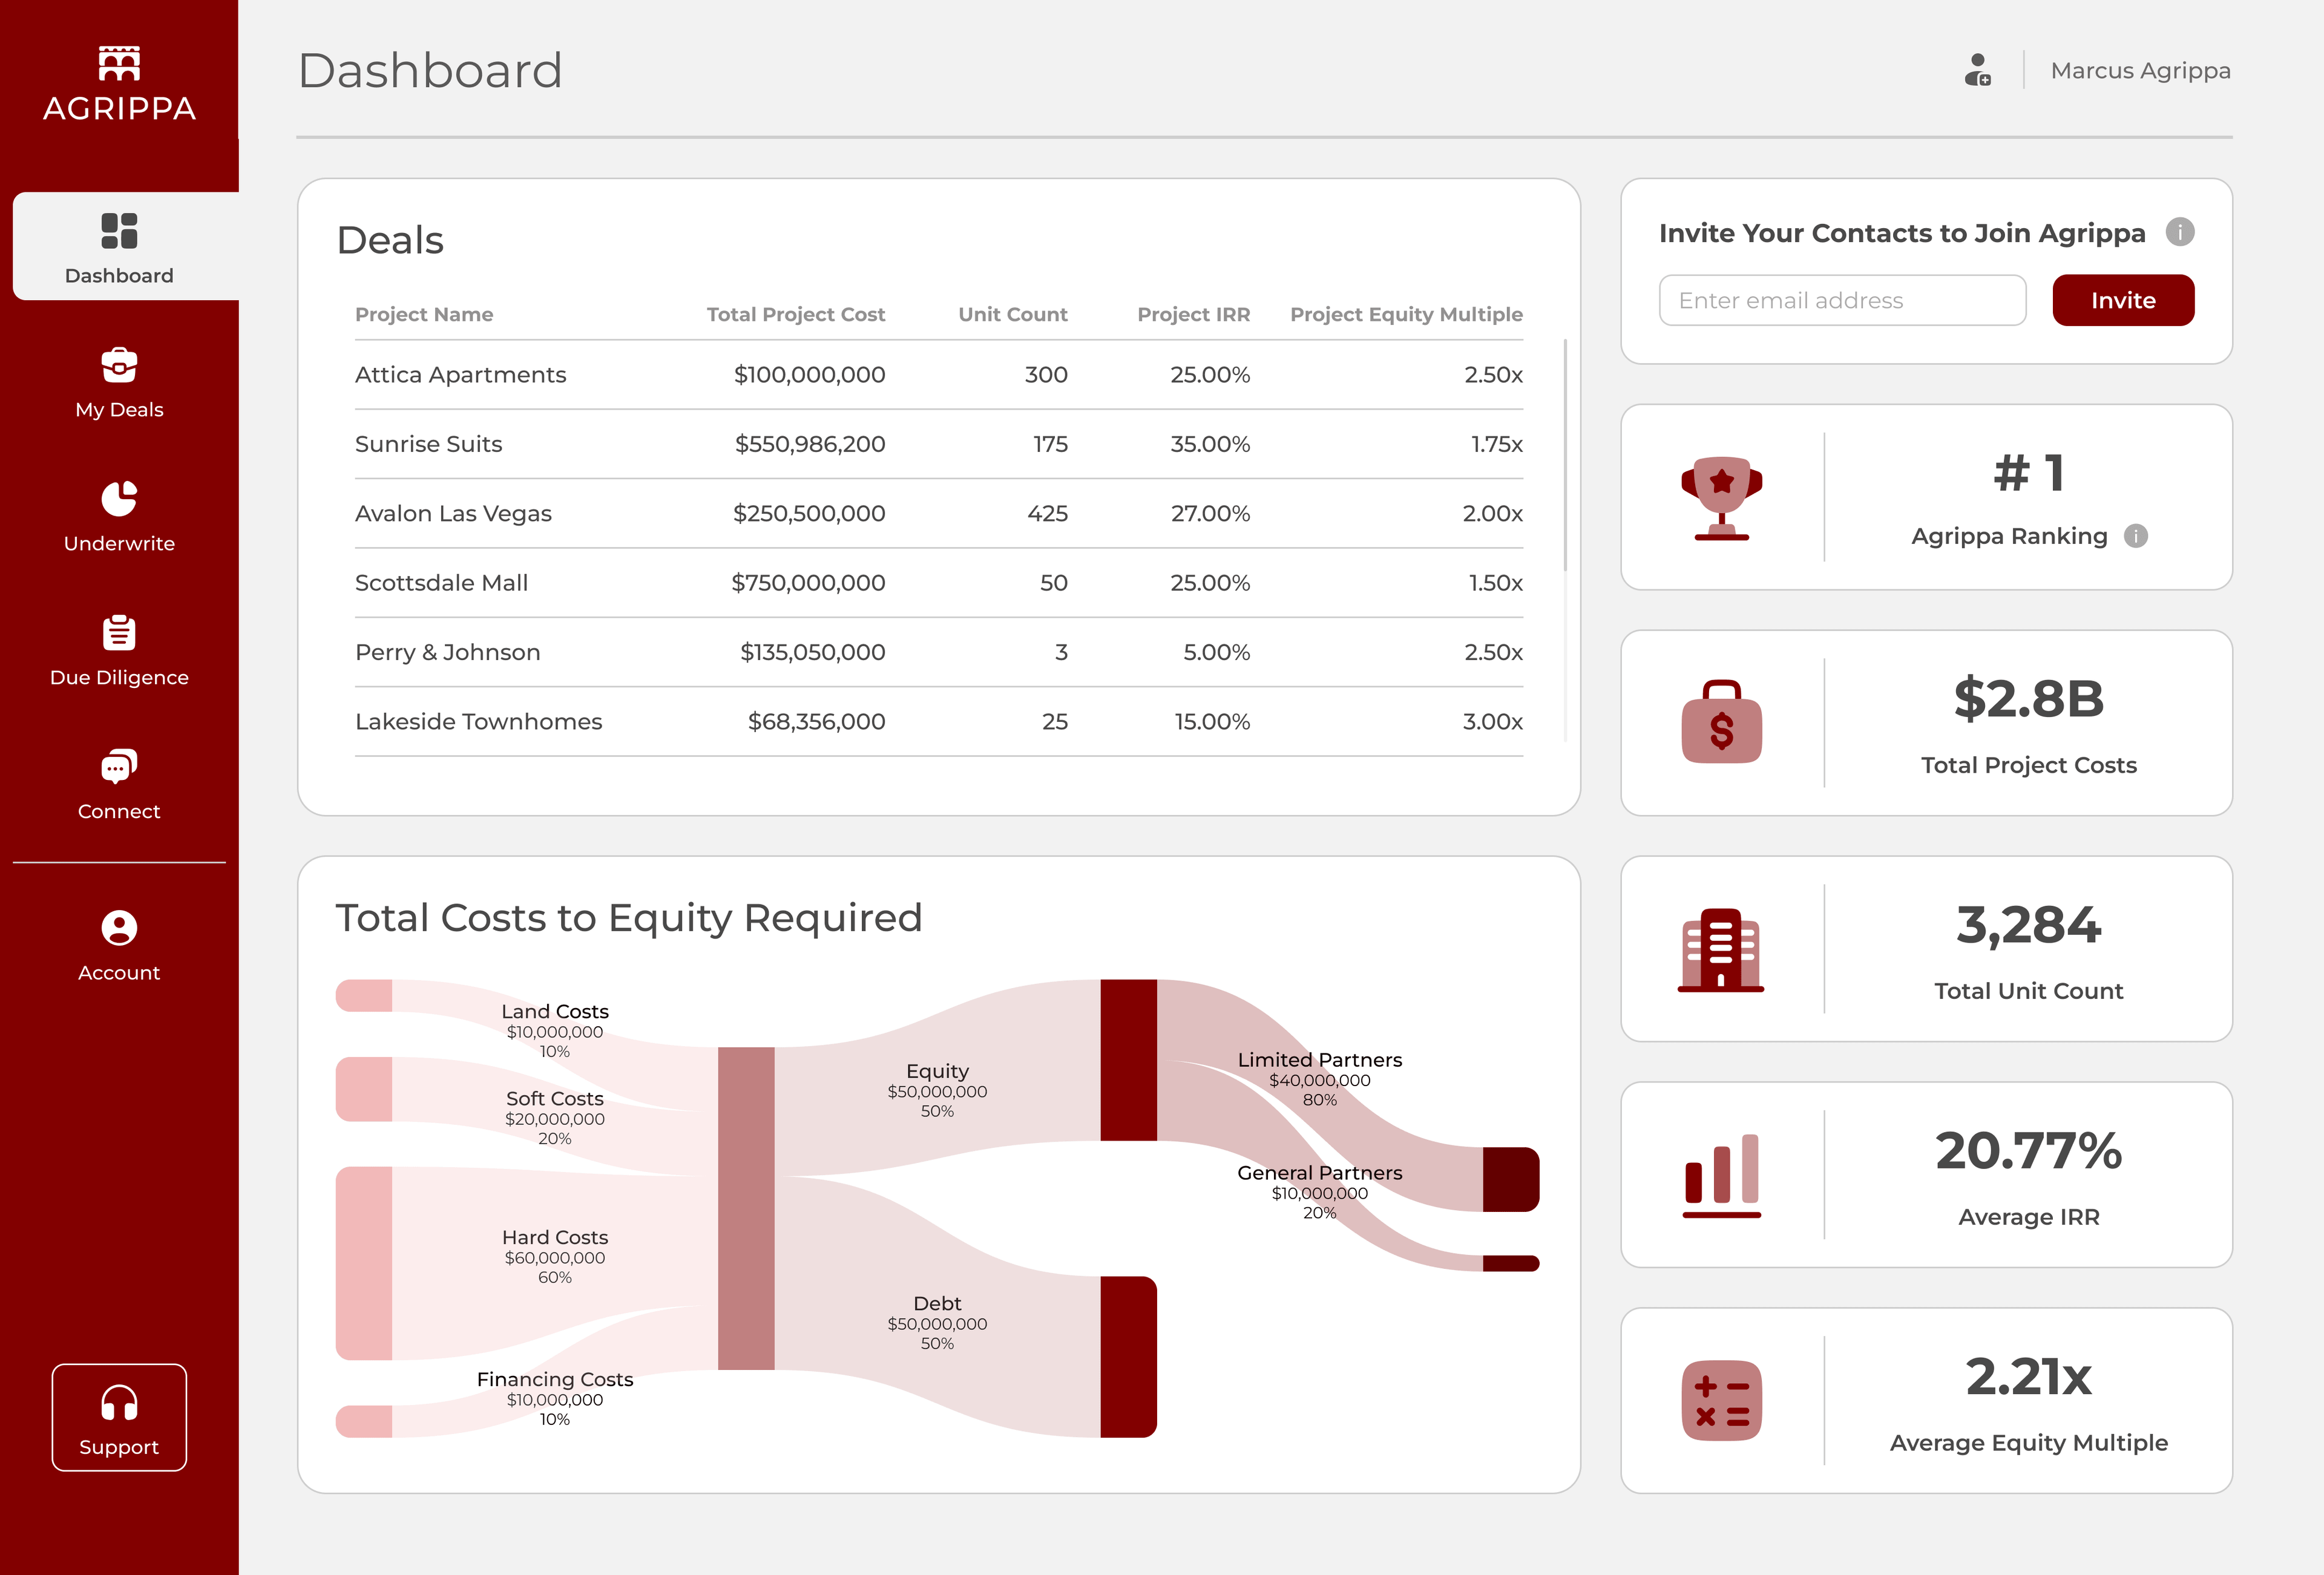
Task: Open the Account page
Action: point(119,946)
